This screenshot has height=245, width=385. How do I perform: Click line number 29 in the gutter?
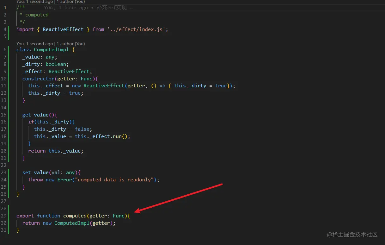(x=3, y=216)
